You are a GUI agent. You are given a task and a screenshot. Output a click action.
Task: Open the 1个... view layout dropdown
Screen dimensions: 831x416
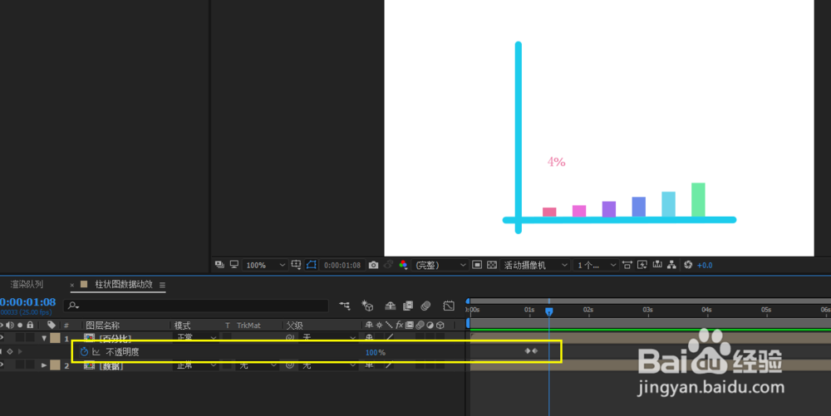click(x=596, y=265)
